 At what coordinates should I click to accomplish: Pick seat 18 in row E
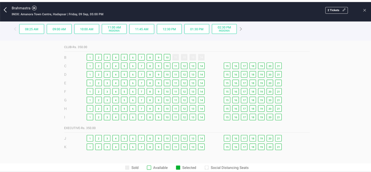pos(253,83)
